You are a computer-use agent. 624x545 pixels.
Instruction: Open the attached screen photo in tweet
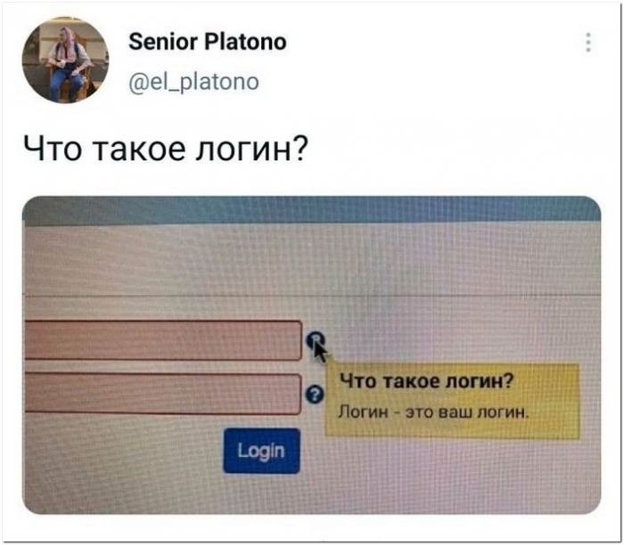312,355
